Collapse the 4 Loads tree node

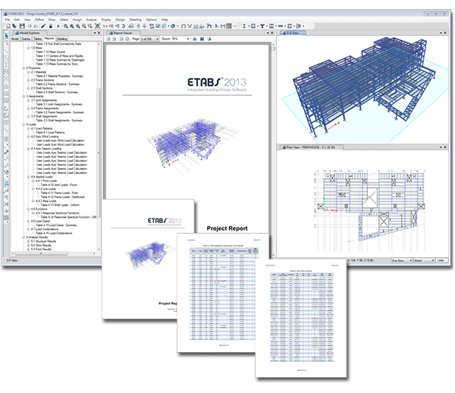click(24, 124)
